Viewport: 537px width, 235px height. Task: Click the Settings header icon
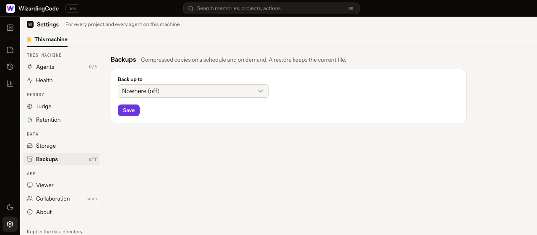click(x=30, y=24)
